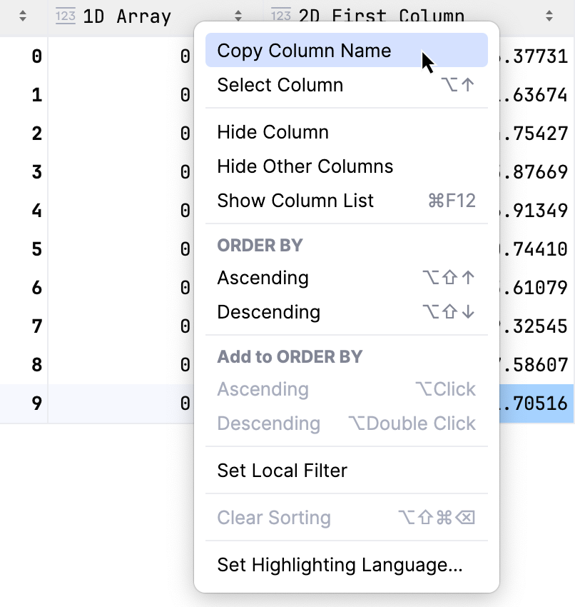Screen dimensions: 575x607
Task: Hide Column using the context menu
Action: point(273,131)
